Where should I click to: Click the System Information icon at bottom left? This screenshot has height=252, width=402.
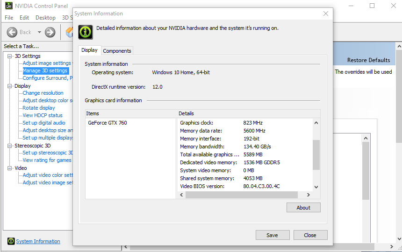[x=11, y=241]
